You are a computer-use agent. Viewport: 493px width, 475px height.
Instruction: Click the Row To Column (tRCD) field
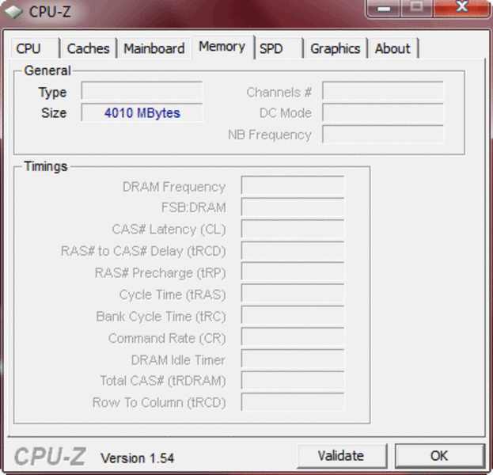click(293, 402)
